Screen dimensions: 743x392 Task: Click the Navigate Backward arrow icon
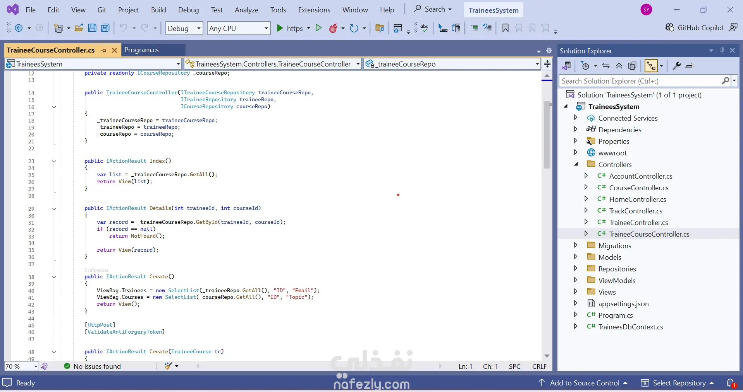(x=19, y=28)
